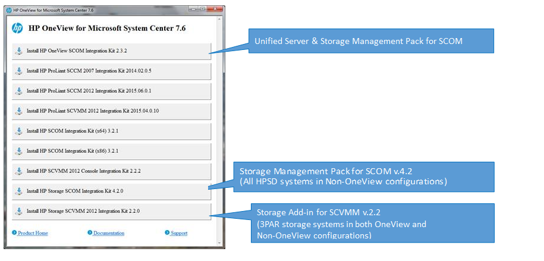Click icon next to SCVMM 2012 Console kit
Screen dimensions: 544x261
19,171
